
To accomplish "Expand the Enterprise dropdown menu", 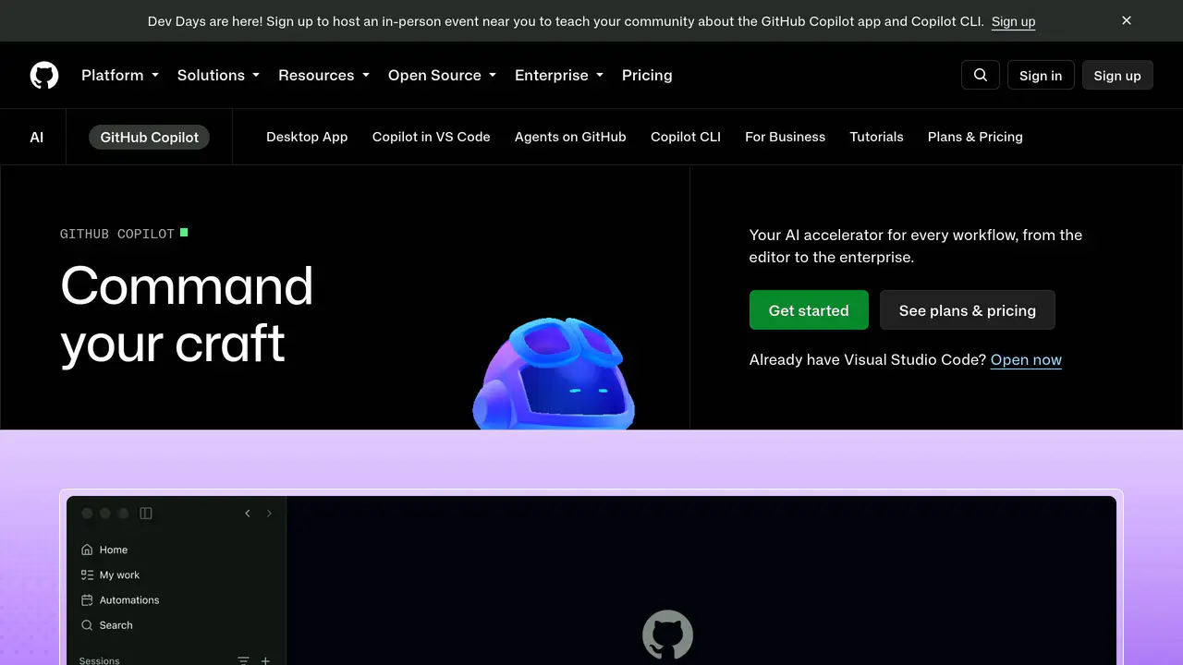I will (x=559, y=75).
